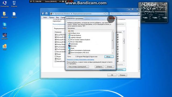Click the Название column header
172x97 pixels.
pos(58,32)
